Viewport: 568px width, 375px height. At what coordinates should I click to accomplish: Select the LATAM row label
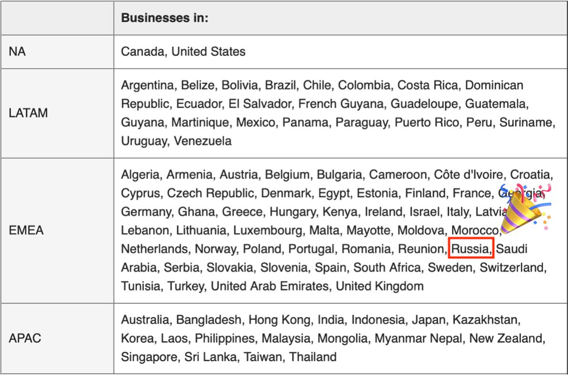tap(28, 113)
